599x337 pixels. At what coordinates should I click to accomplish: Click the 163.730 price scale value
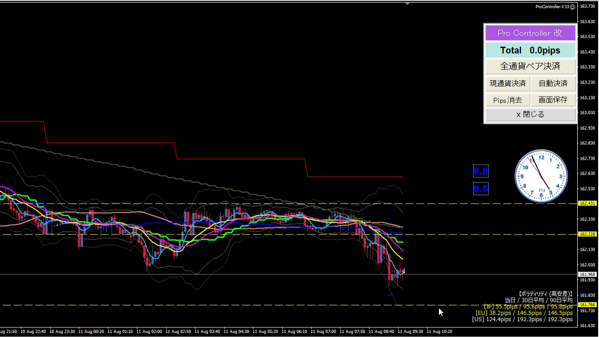(587, 6)
